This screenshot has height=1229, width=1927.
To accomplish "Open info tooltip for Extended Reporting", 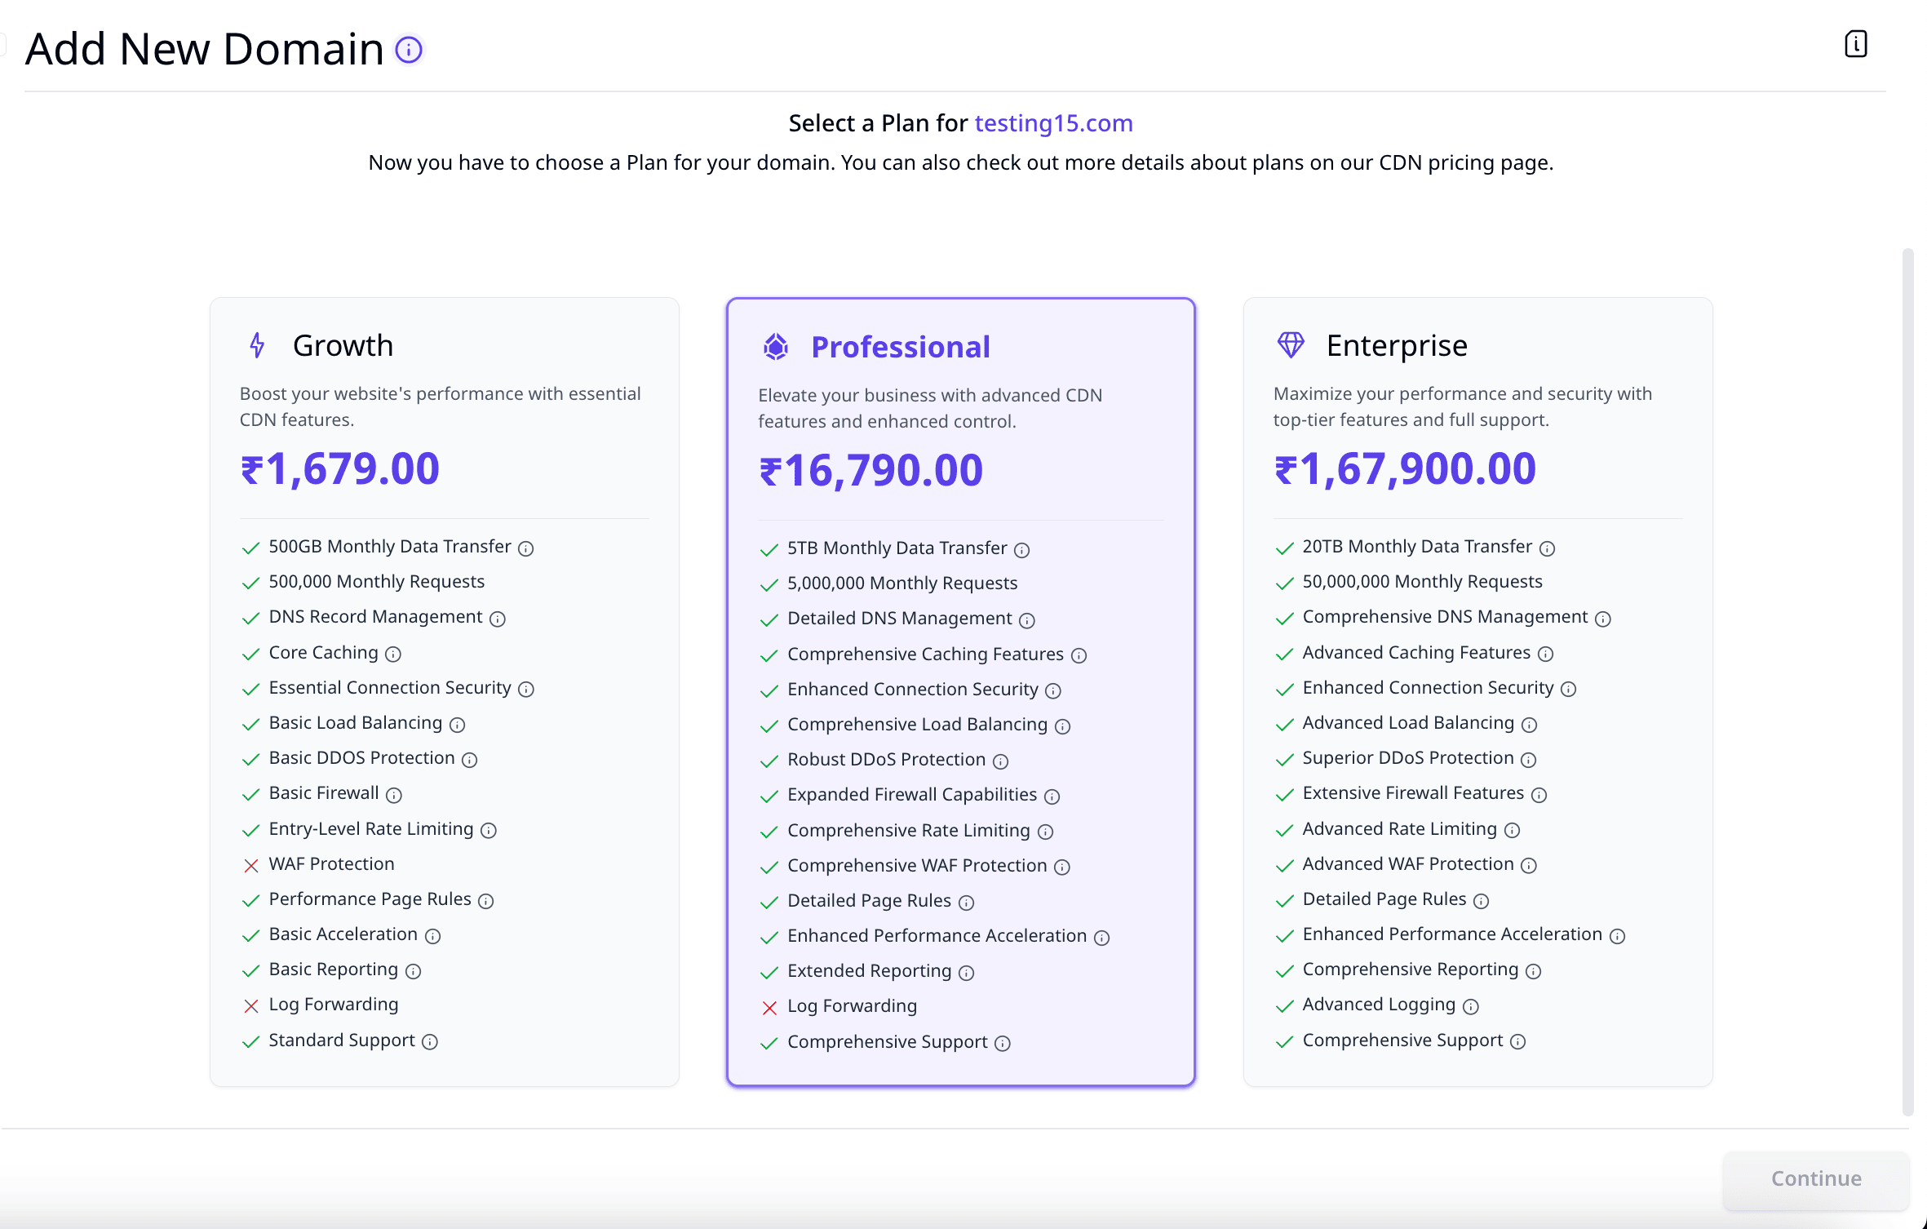I will coord(968,972).
